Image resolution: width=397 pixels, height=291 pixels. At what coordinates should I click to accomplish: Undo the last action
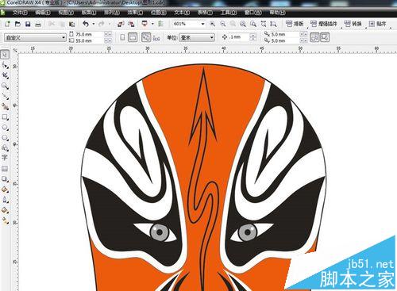click(x=86, y=24)
